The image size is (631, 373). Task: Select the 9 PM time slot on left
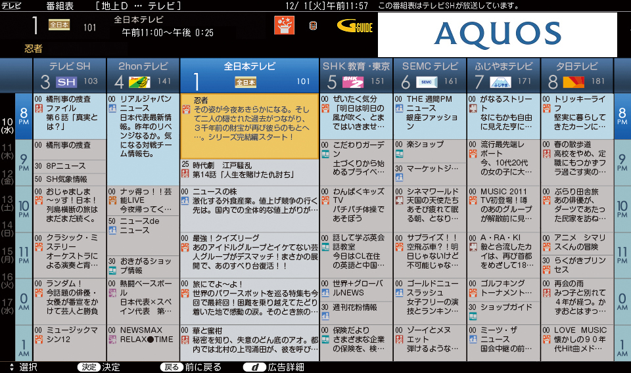point(24,162)
